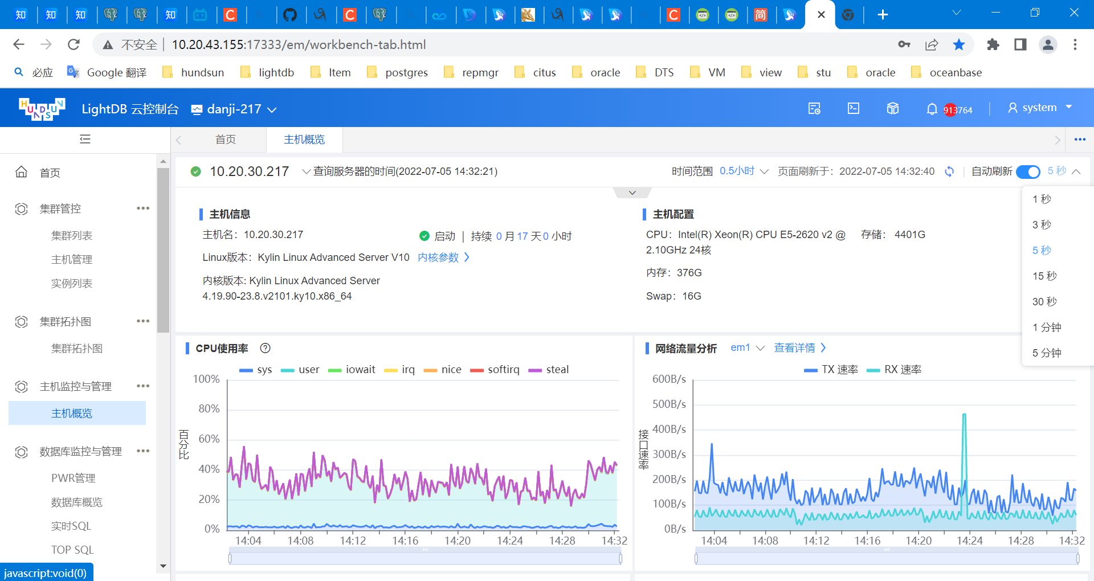Open browser profile avatar icon
The width and height of the screenshot is (1094, 581).
1048,44
